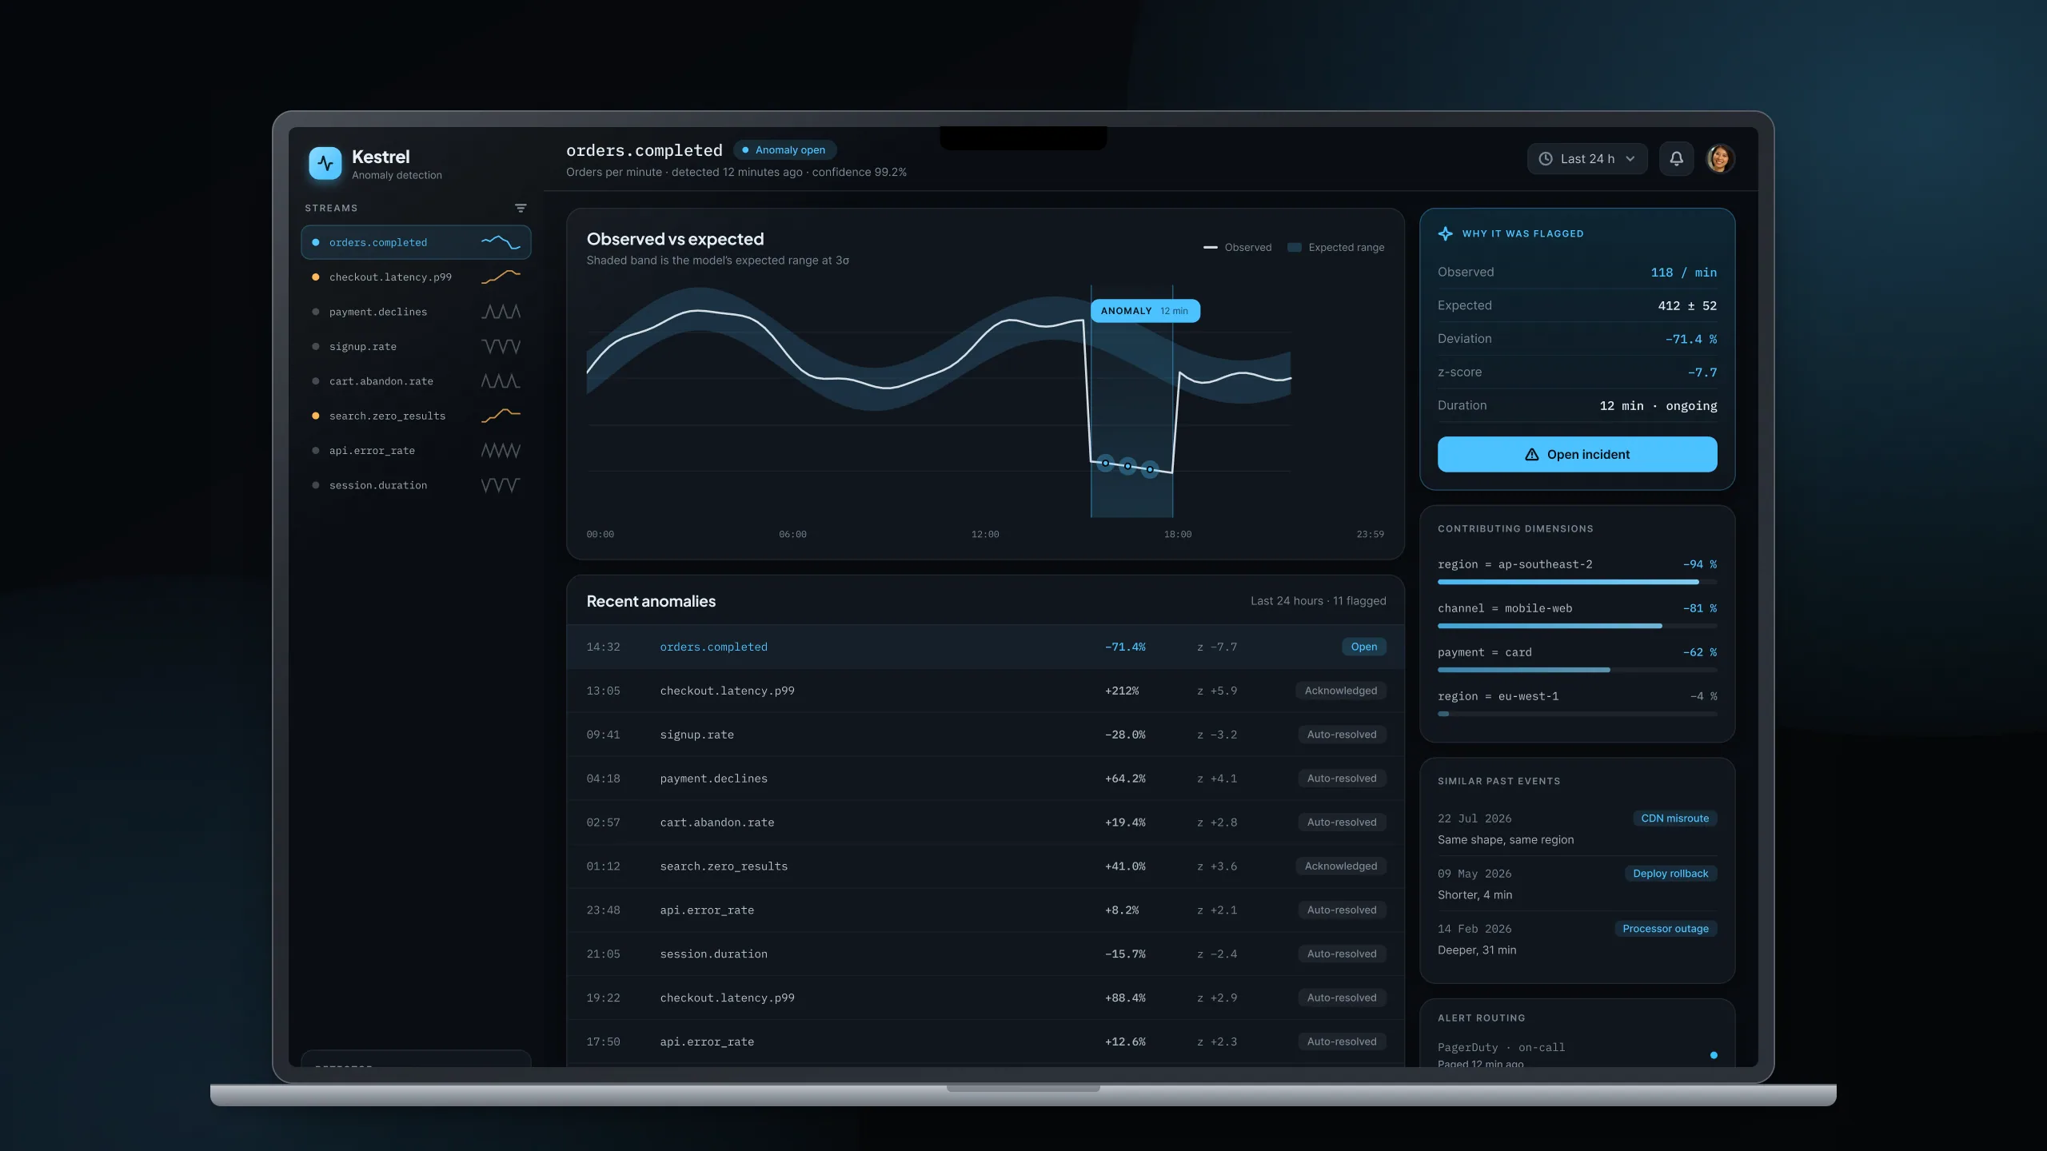2047x1151 pixels.
Task: Click the region = eu-west-1 dimension label
Action: 1498,696
